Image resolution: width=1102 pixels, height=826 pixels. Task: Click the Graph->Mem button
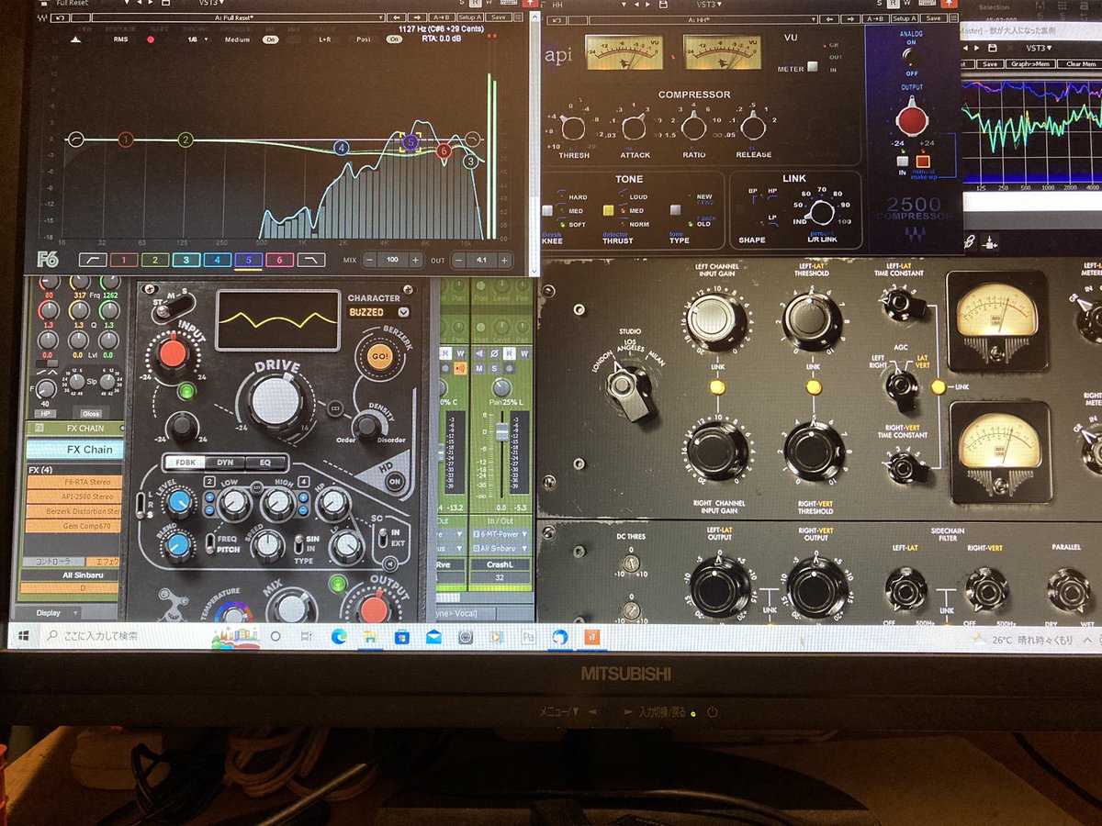pos(1029,64)
